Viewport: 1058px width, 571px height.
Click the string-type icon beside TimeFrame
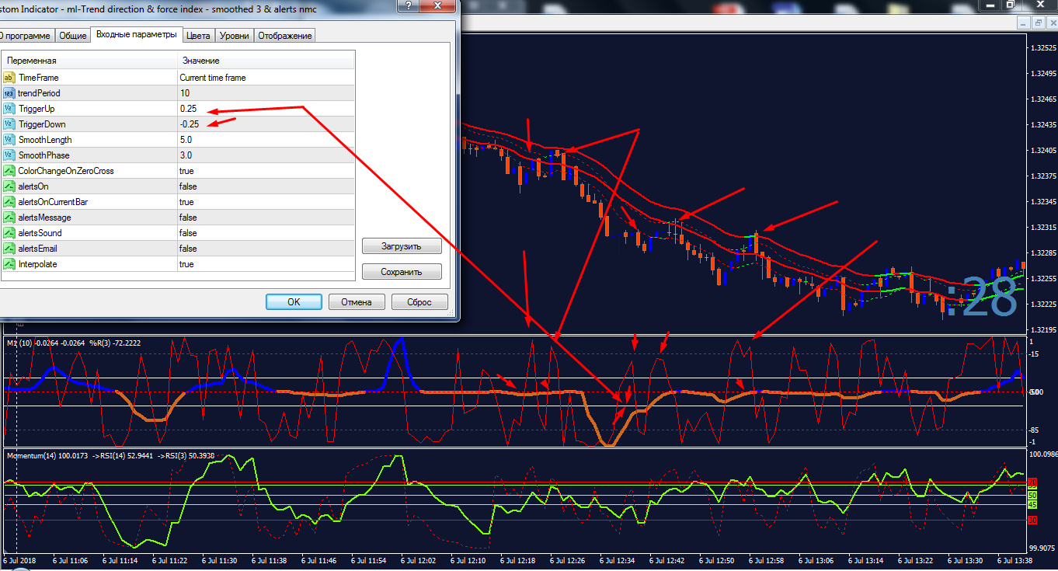[9, 78]
